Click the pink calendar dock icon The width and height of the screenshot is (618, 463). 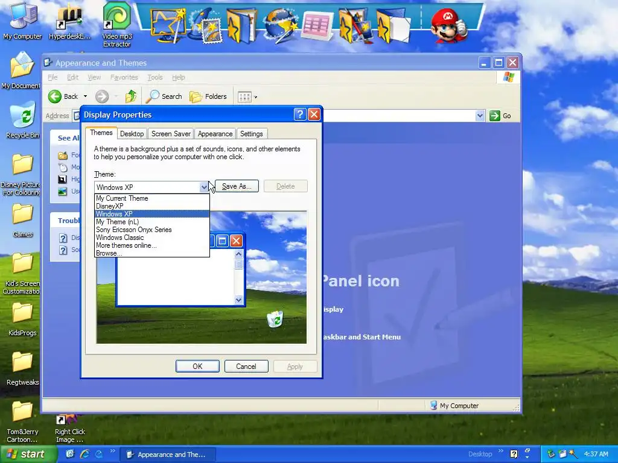(x=317, y=26)
